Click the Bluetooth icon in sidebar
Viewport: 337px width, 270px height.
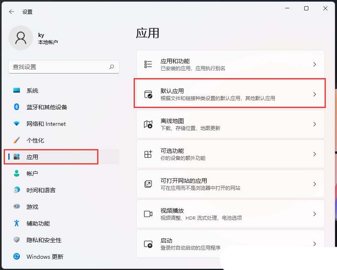pyautogui.click(x=17, y=107)
